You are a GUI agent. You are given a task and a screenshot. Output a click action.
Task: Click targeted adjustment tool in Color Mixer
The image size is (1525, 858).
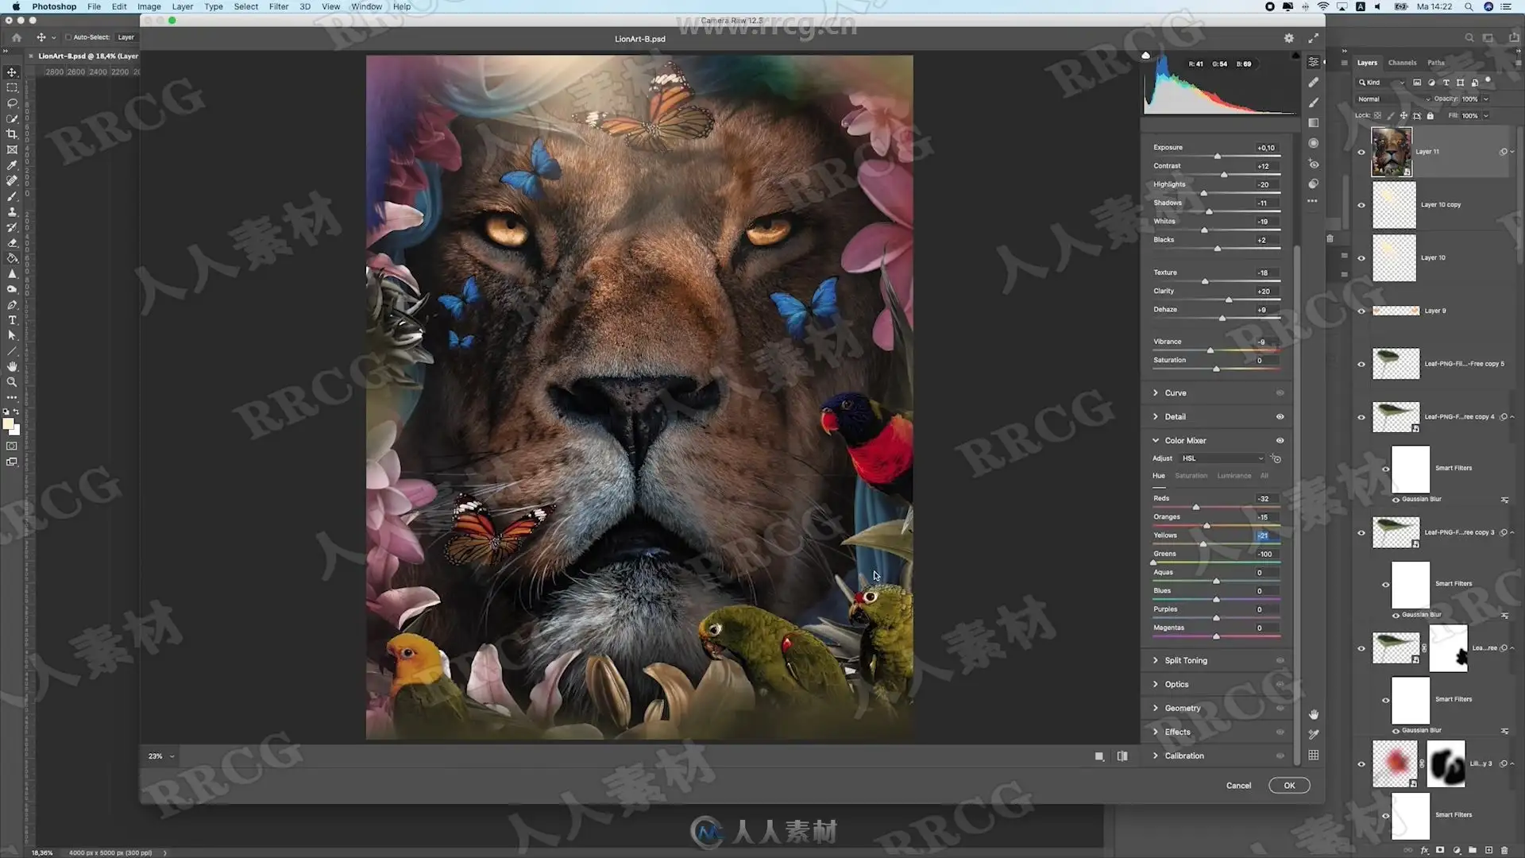1276,458
